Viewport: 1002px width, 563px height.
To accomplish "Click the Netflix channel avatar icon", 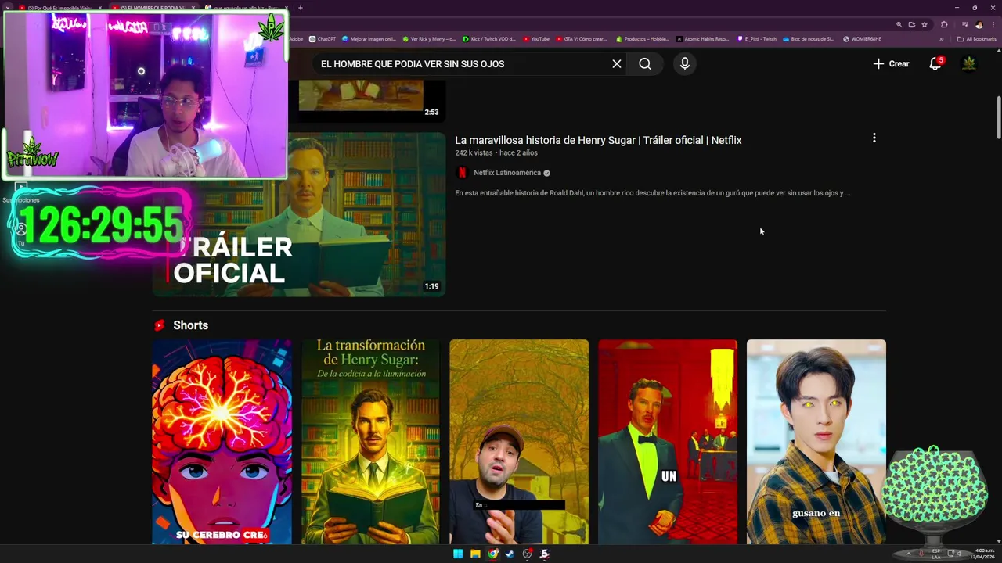I will click(462, 173).
